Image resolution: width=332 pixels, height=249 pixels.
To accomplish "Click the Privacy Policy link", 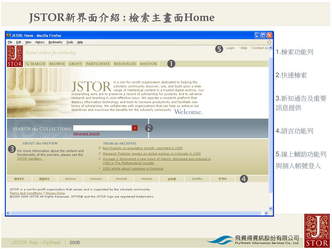I will coord(55,193).
